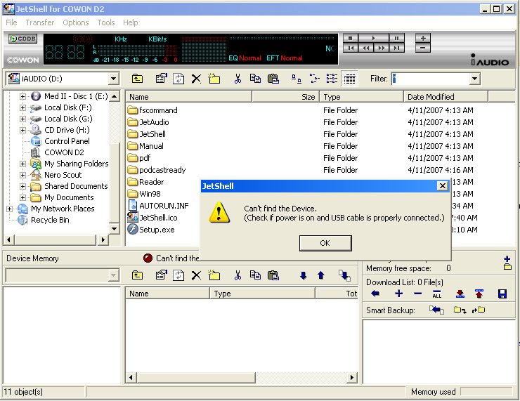Click the blue left arrow icon

[x=375, y=294]
